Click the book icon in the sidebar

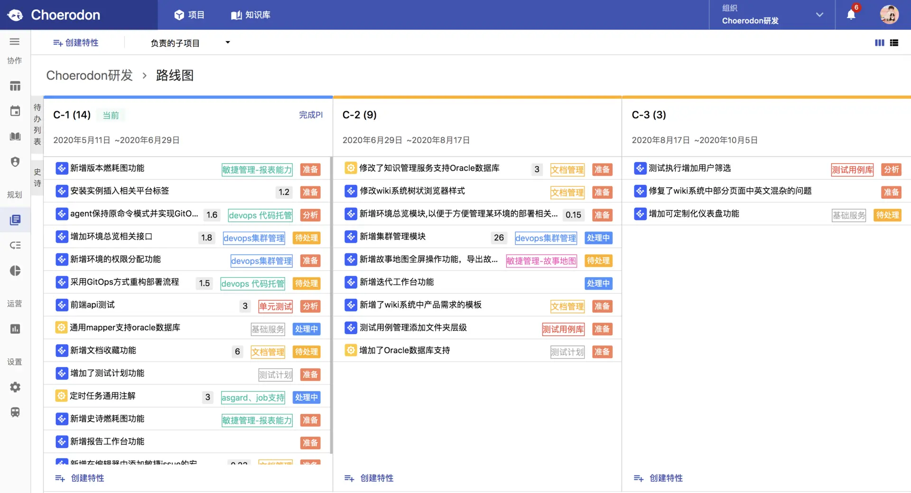point(15,137)
